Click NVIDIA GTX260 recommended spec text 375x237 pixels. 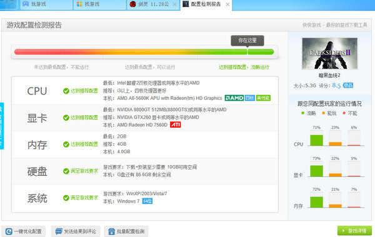coord(158,118)
